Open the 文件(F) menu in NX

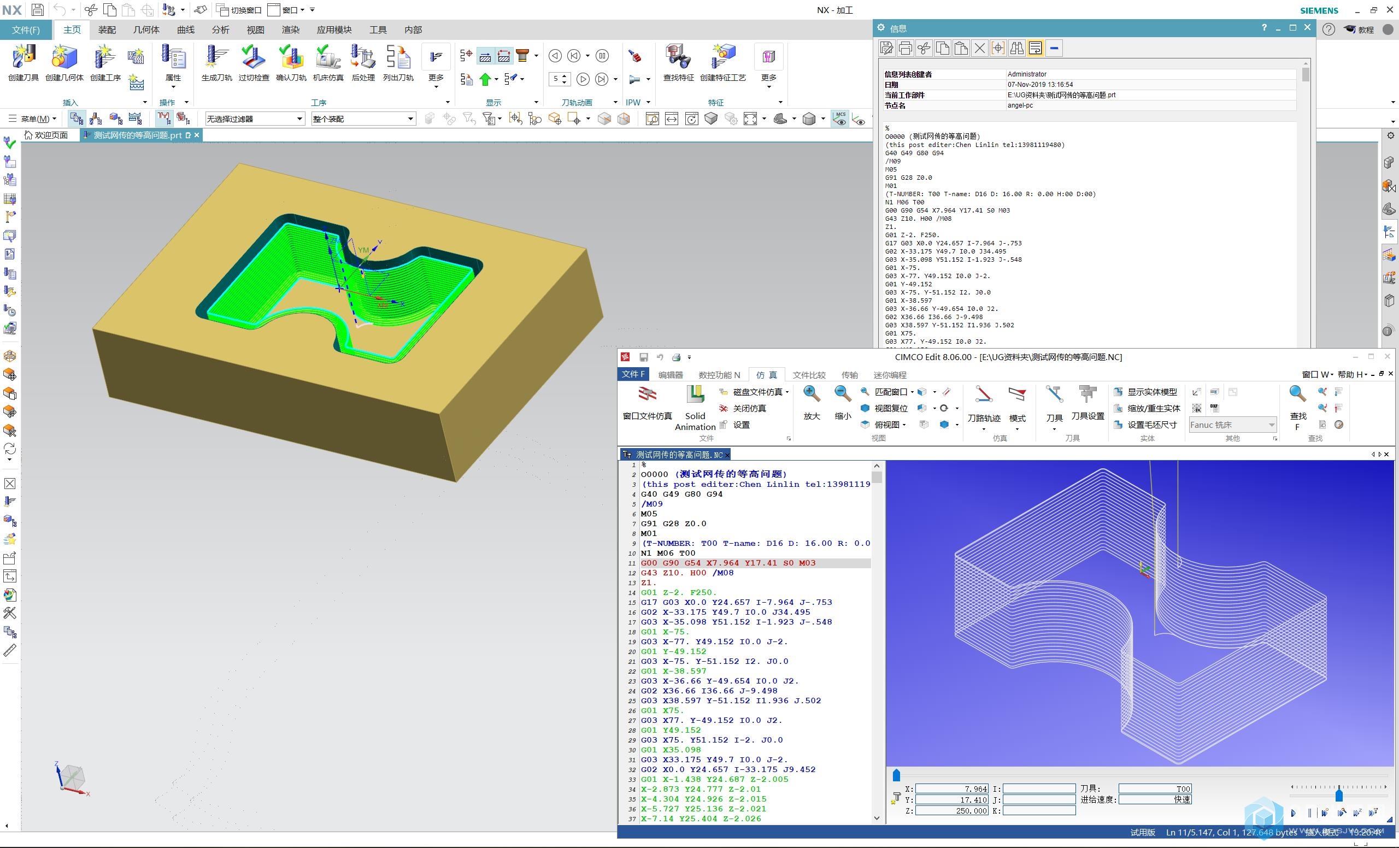26,30
